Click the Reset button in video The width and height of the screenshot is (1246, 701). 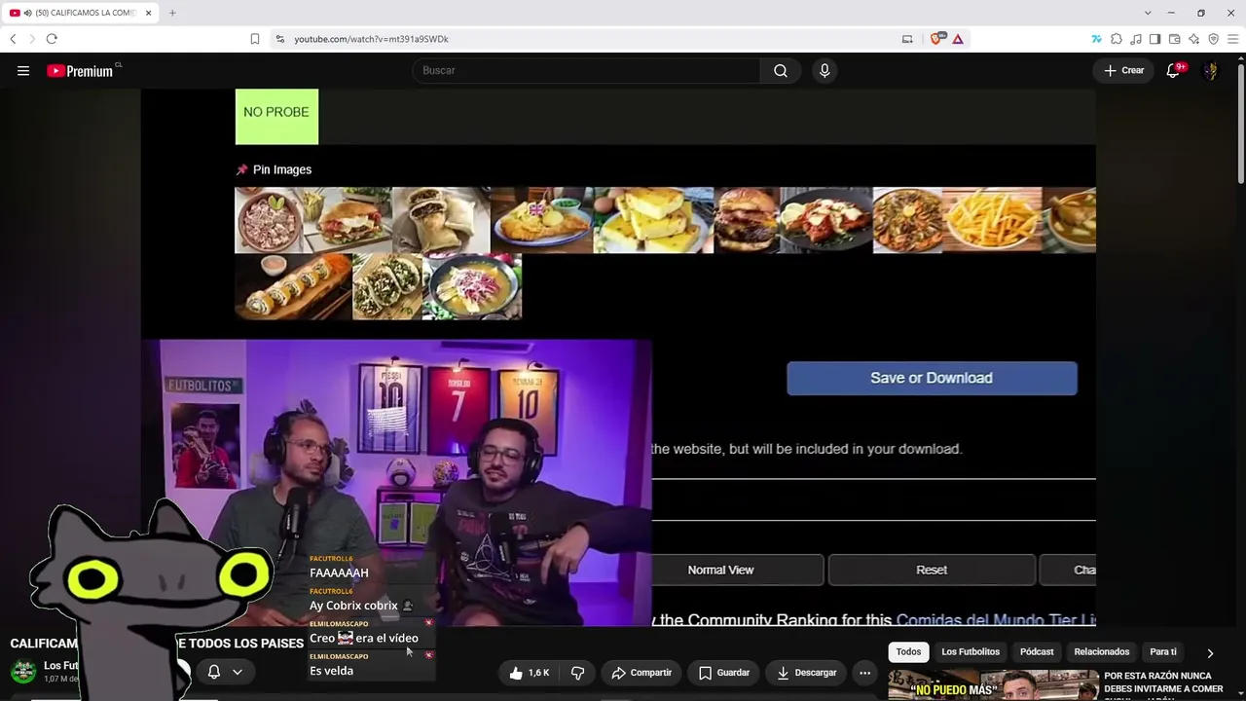[x=932, y=570]
